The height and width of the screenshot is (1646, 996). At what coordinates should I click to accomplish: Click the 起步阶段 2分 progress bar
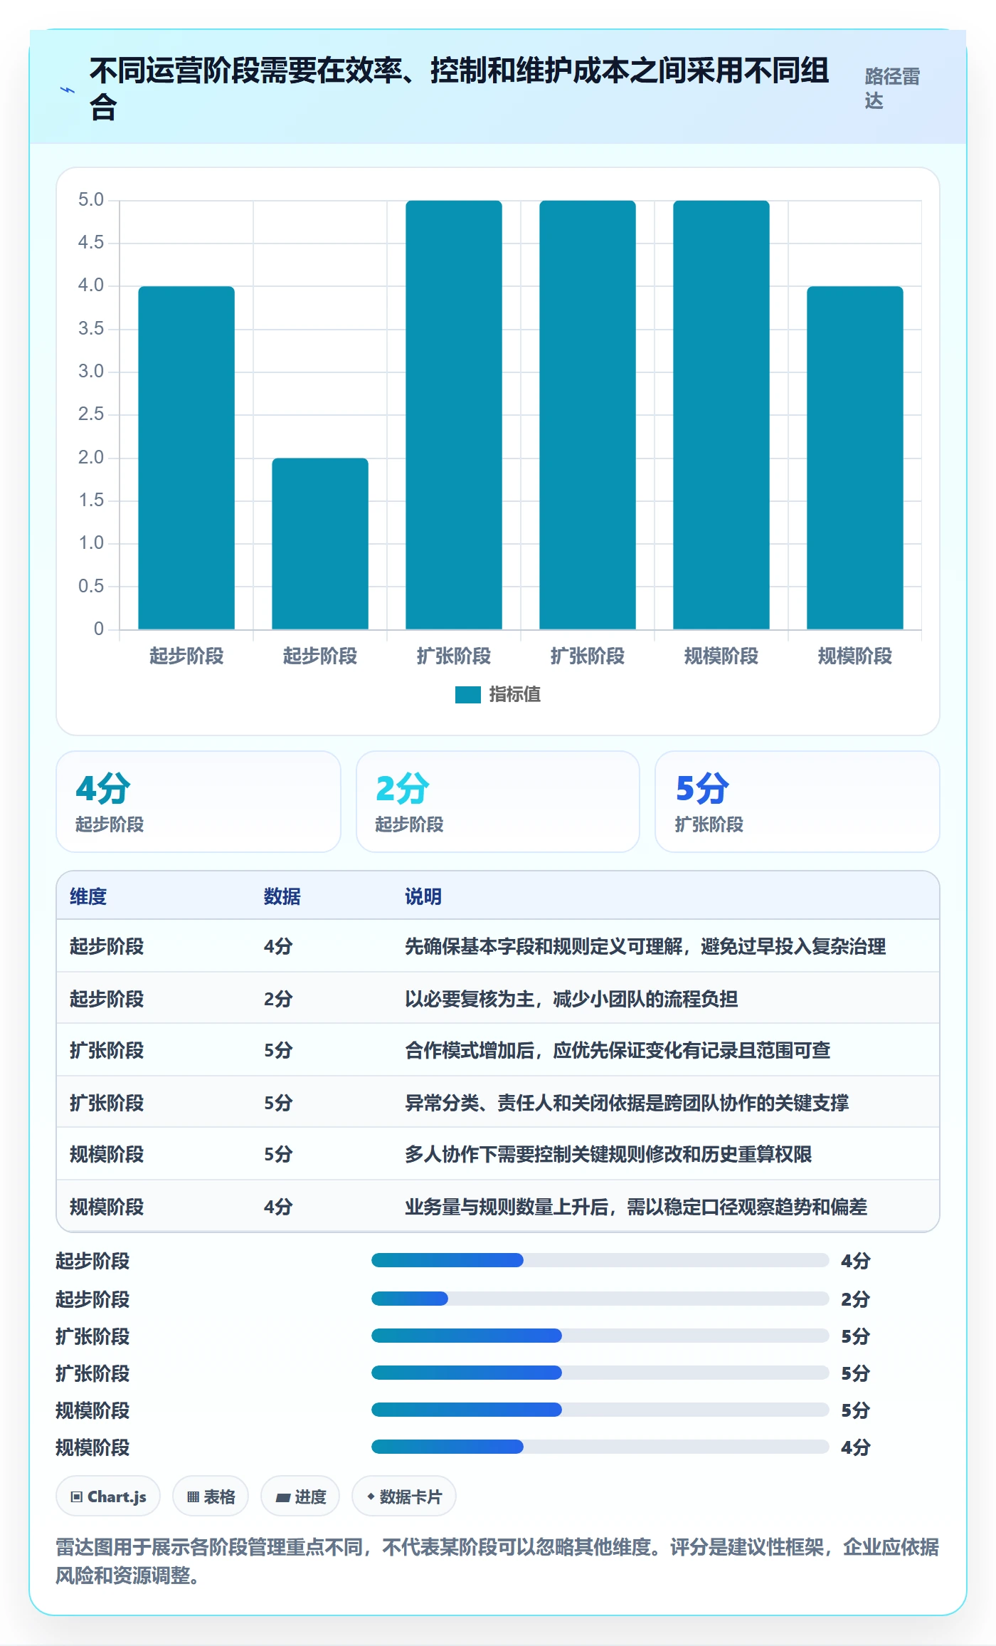pyautogui.click(x=600, y=1299)
